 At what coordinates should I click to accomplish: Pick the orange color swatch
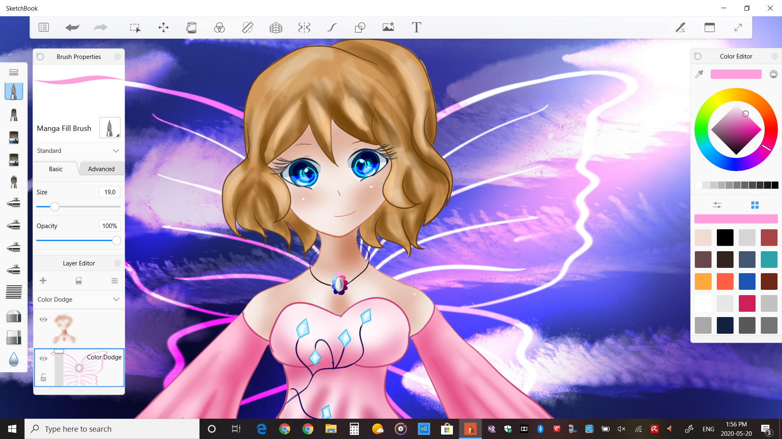(703, 281)
